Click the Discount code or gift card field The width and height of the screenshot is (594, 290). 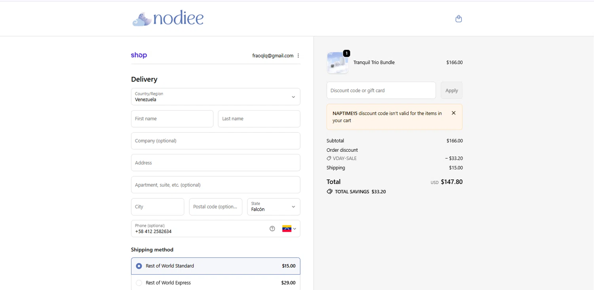[x=381, y=90]
